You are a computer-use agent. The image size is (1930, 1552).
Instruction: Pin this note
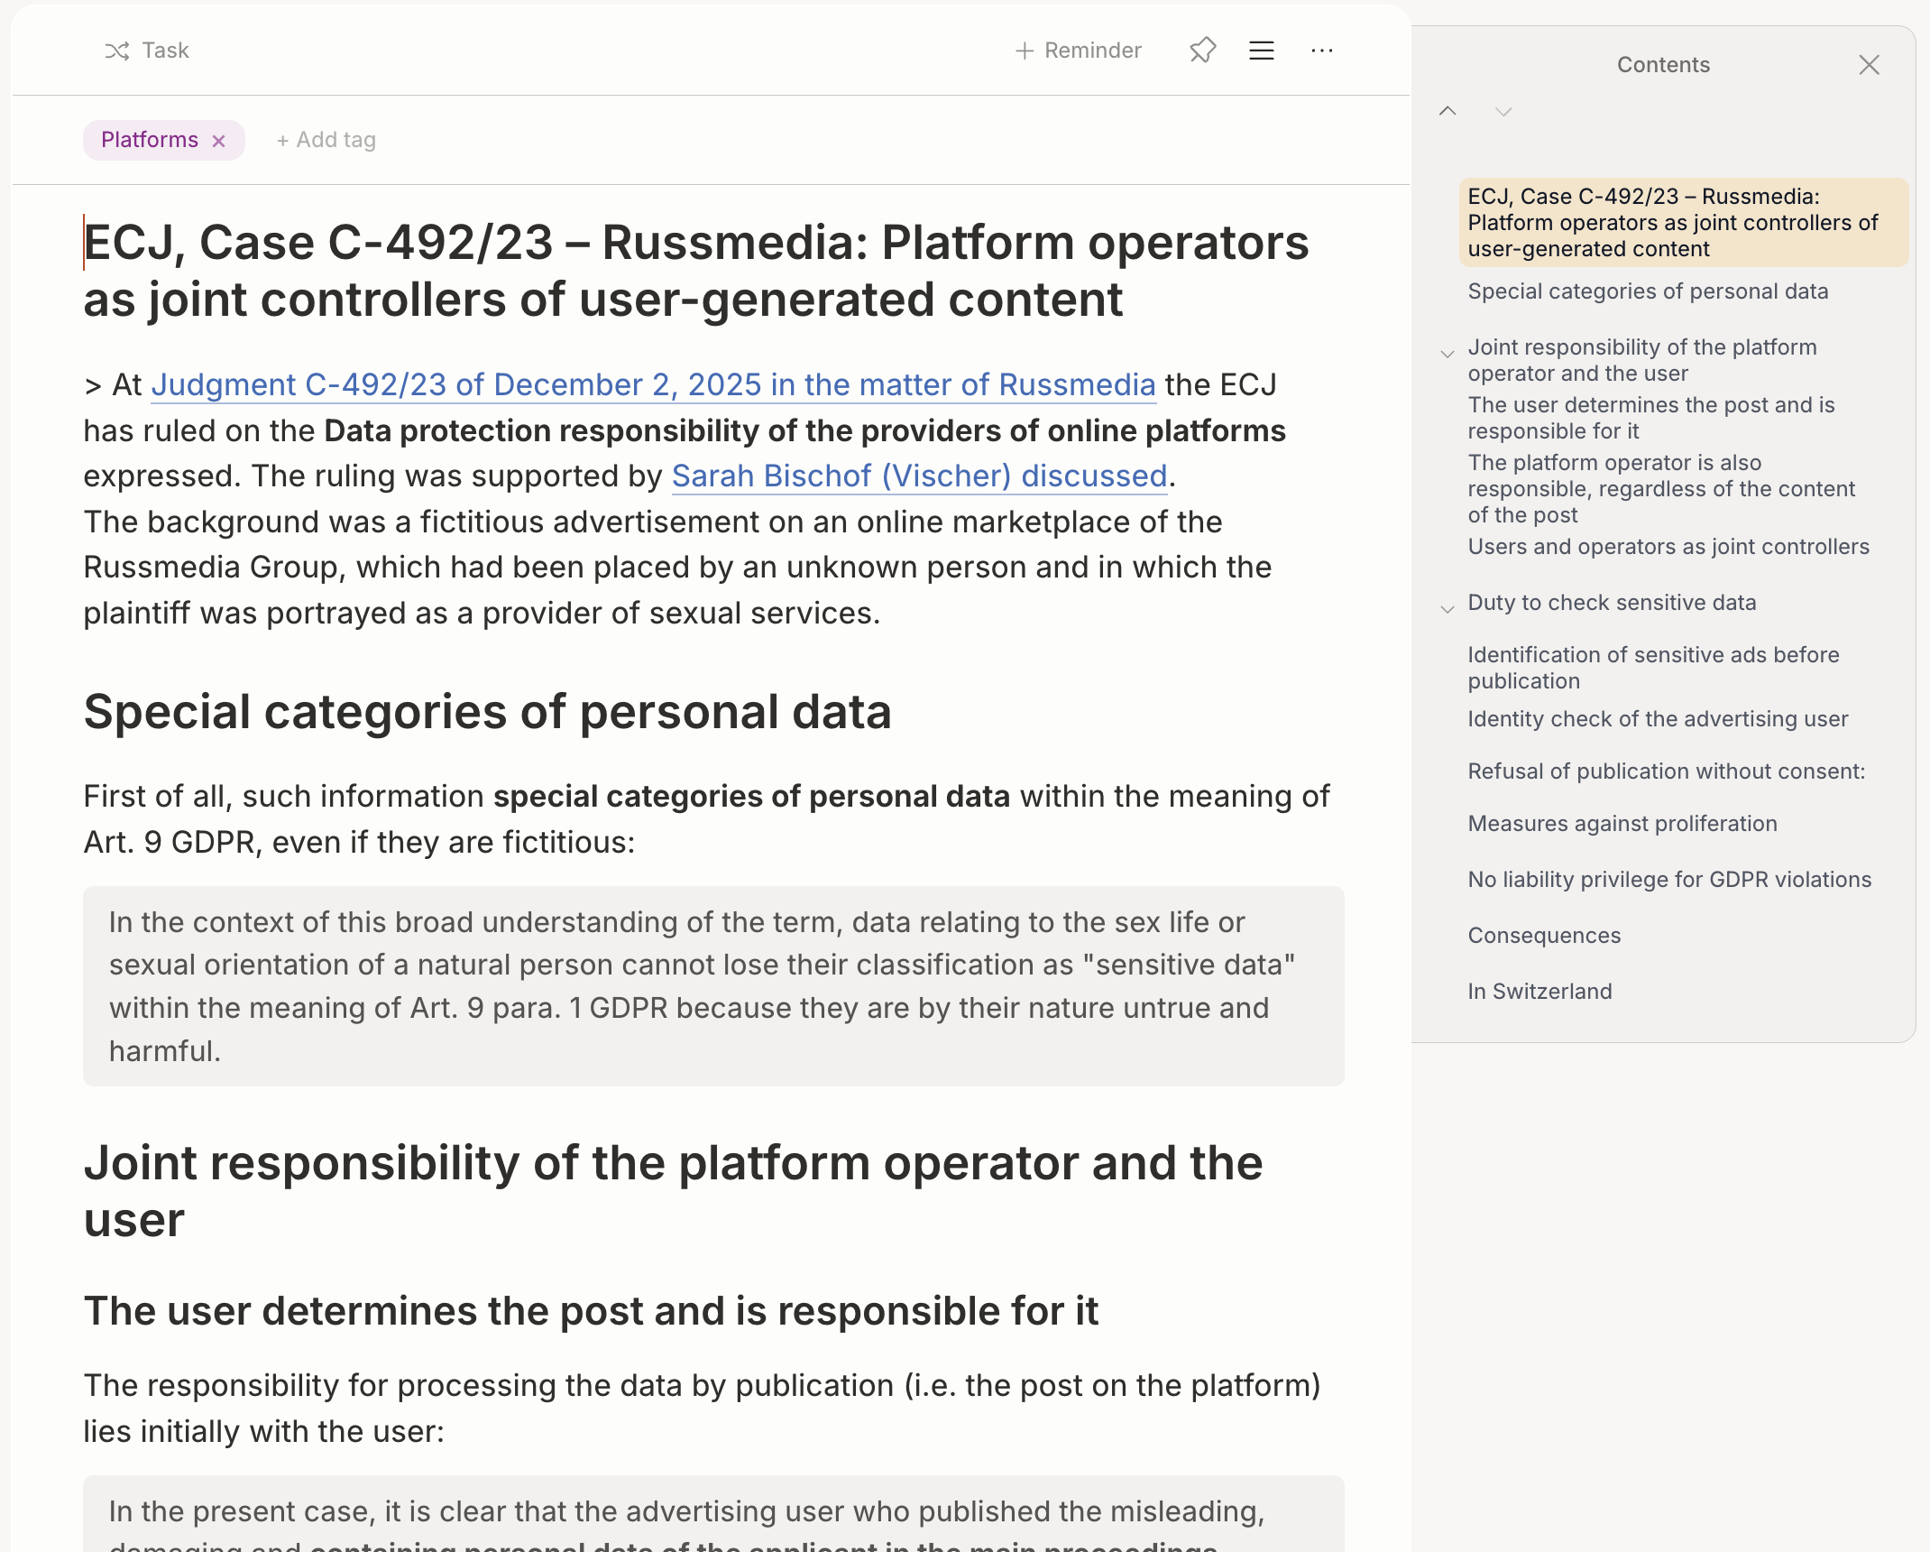[x=1203, y=51]
